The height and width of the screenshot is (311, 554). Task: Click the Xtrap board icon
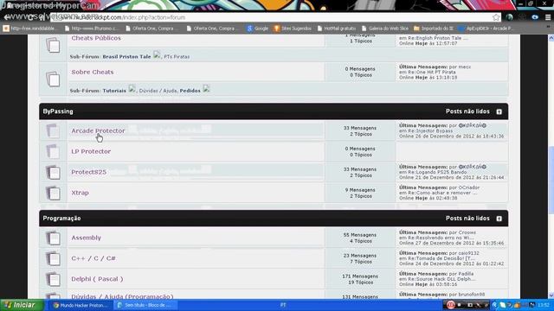click(53, 193)
